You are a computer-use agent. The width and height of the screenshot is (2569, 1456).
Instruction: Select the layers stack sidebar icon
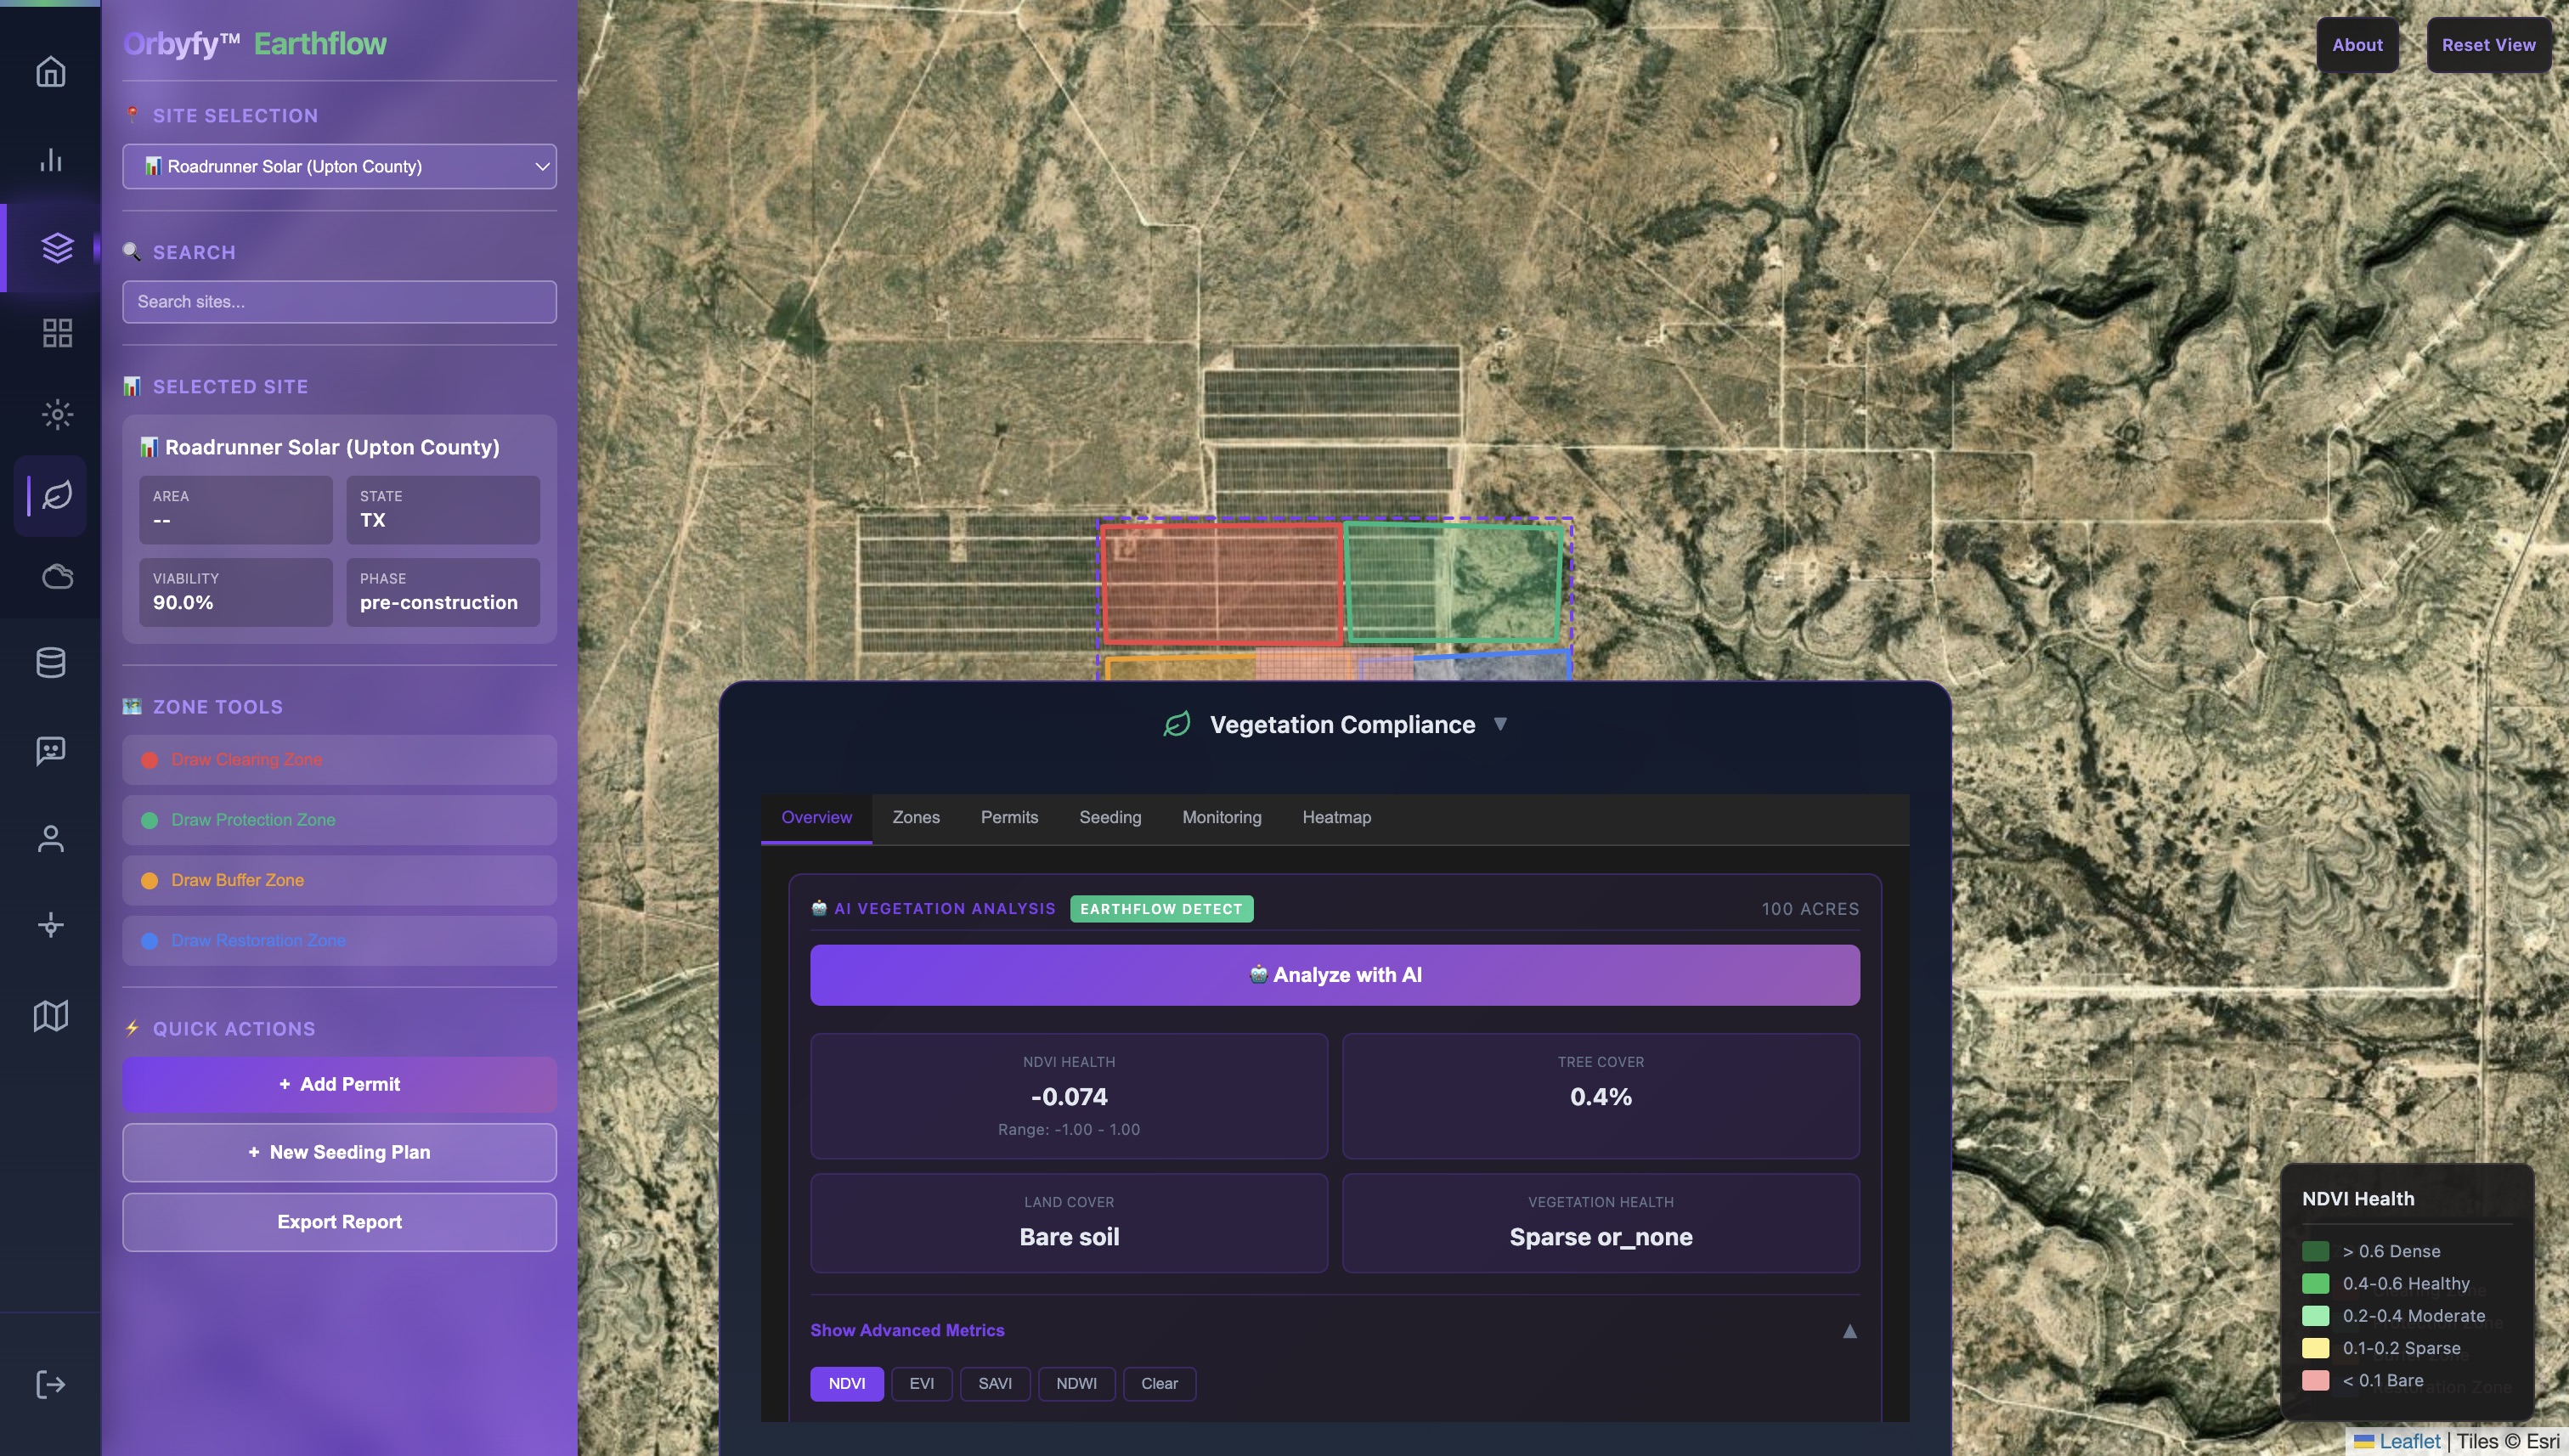pyautogui.click(x=57, y=247)
